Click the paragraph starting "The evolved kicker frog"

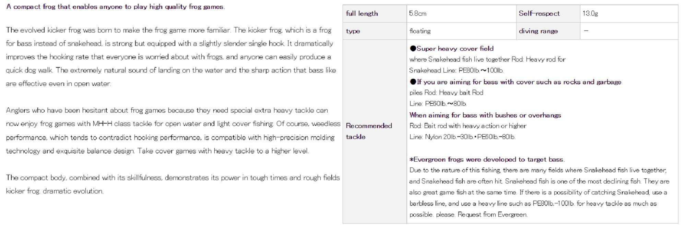tap(170, 57)
